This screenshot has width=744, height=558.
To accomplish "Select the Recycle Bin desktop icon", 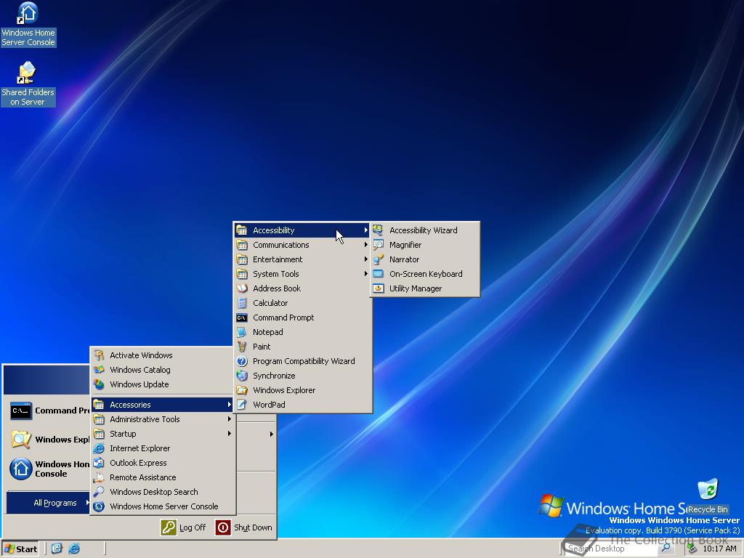I will [708, 496].
